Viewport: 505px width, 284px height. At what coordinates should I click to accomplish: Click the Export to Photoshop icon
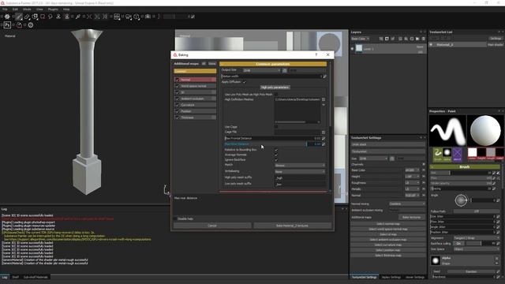pyautogui.click(x=7, y=24)
